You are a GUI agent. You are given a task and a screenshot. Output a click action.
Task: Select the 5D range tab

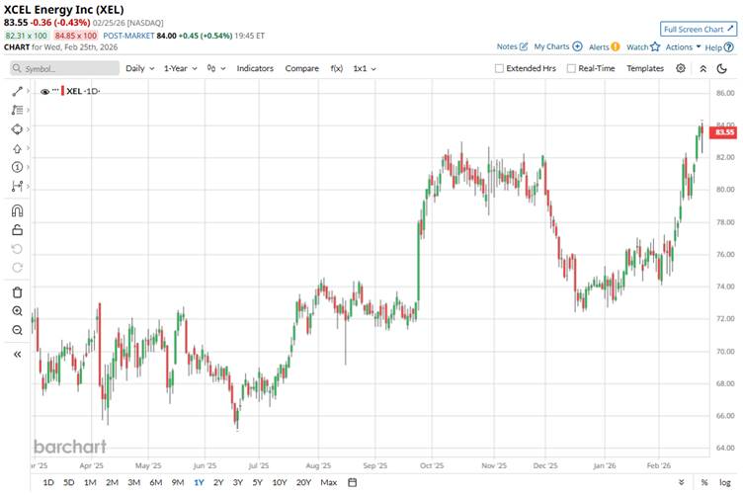click(x=69, y=482)
